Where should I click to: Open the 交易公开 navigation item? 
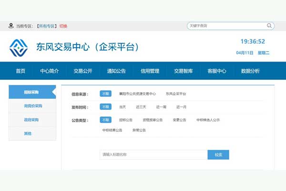pyautogui.click(x=83, y=71)
